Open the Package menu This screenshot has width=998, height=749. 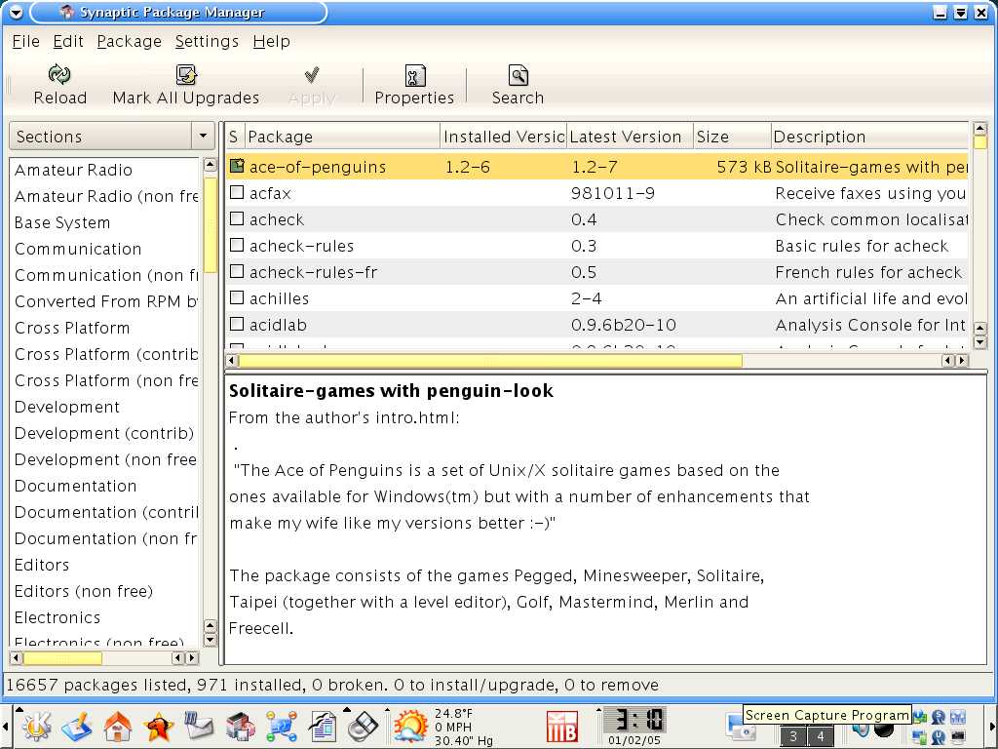tap(129, 41)
